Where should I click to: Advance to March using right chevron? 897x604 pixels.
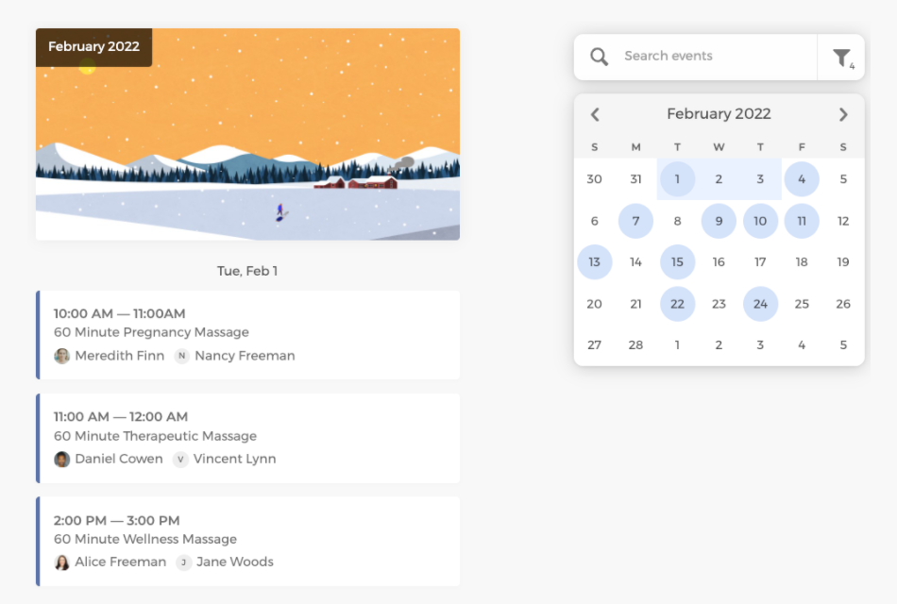pyautogui.click(x=843, y=114)
